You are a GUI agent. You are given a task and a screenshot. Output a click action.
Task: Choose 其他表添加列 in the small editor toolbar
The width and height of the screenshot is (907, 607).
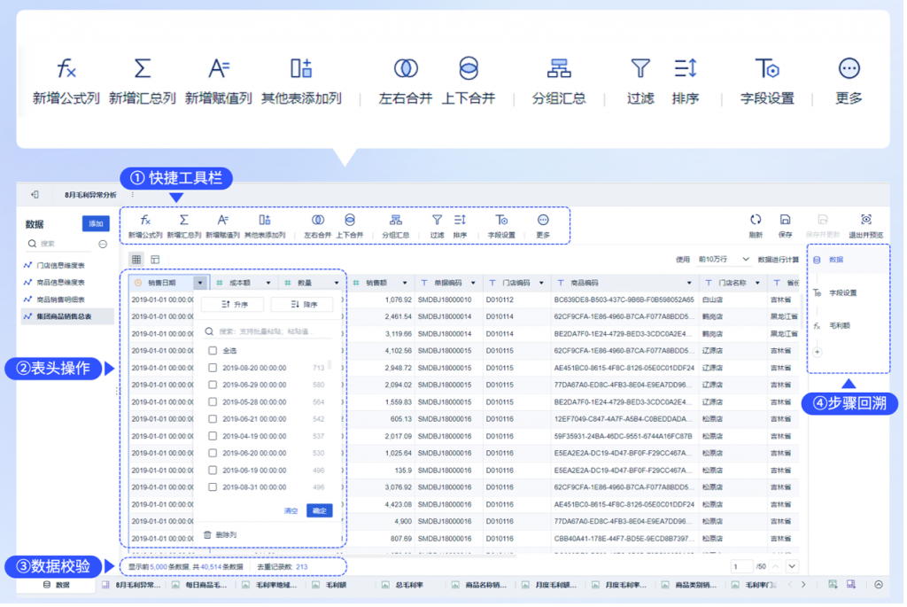tap(265, 226)
